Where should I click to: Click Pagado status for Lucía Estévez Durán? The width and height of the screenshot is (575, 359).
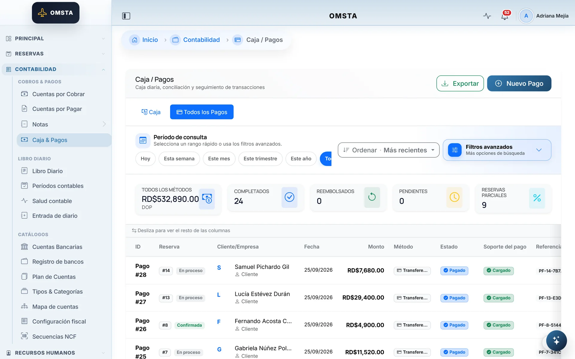pos(454,298)
